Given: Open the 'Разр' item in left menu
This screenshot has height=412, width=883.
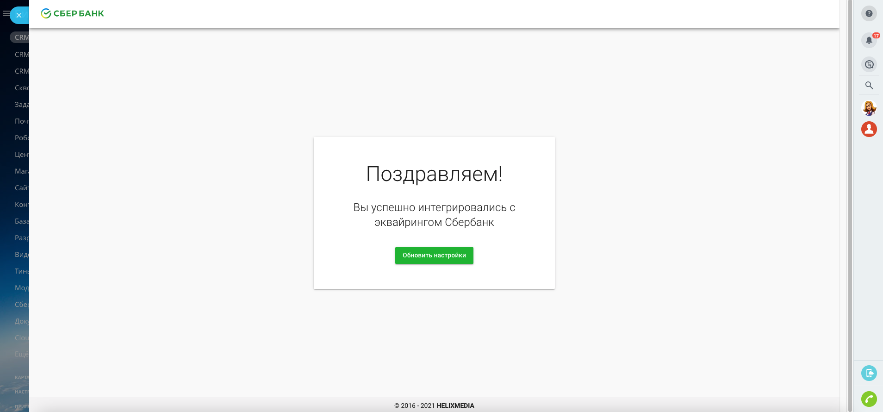Looking at the screenshot, I should point(22,238).
